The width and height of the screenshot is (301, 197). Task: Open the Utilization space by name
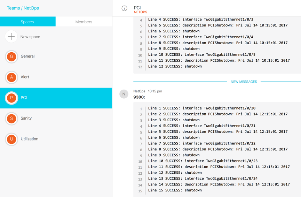[30, 139]
